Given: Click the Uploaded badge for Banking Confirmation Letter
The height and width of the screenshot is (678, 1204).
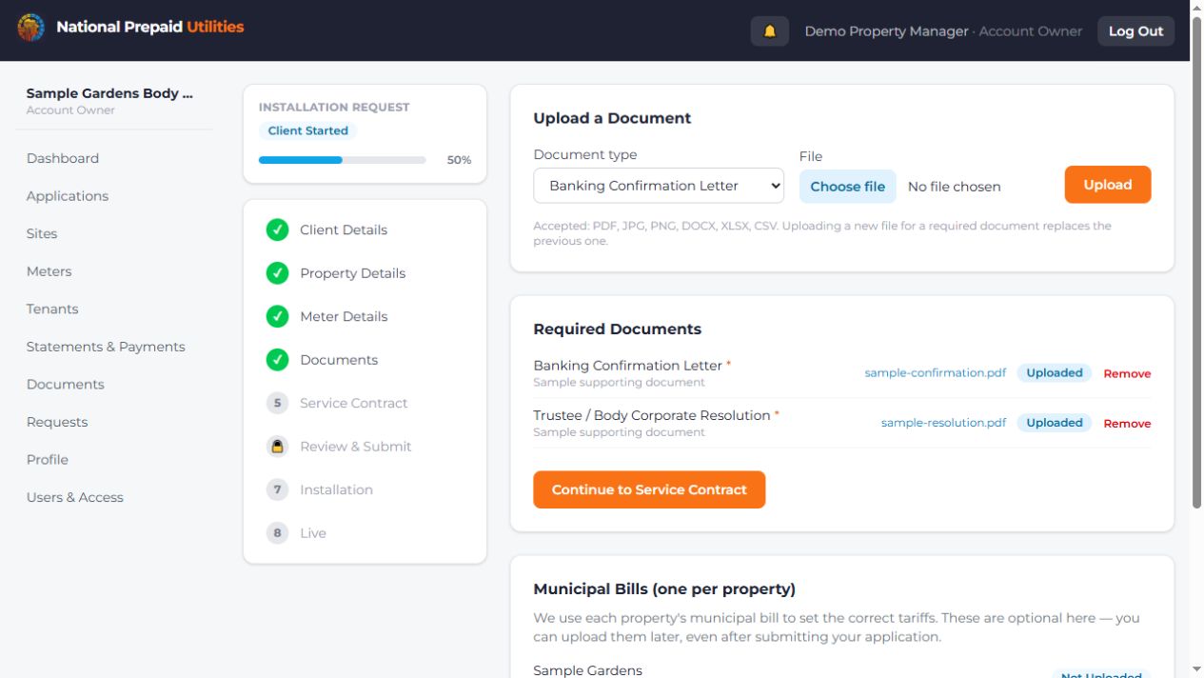Looking at the screenshot, I should 1054,373.
